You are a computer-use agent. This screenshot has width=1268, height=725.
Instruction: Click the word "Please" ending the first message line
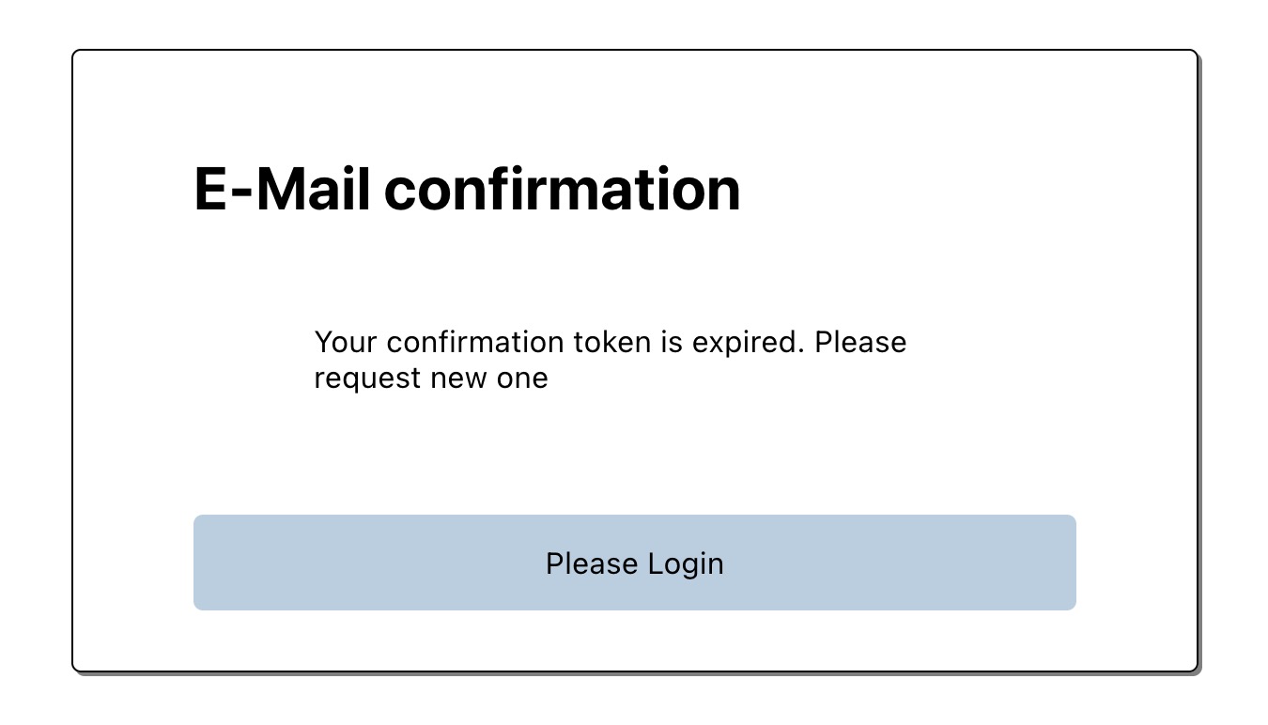pos(860,342)
